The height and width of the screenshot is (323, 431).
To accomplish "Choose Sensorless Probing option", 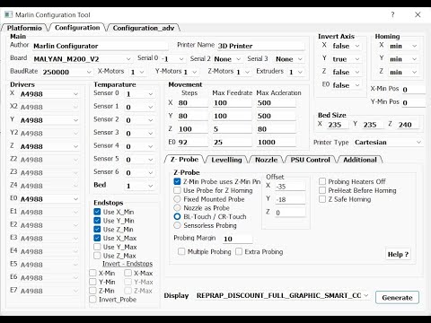I will click(177, 225).
